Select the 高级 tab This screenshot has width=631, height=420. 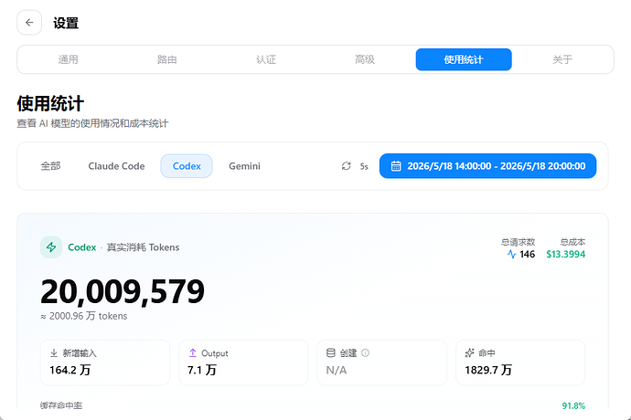coord(365,59)
